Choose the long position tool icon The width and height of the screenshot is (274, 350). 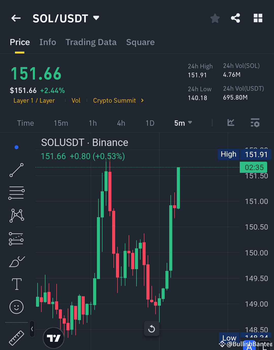16,238
